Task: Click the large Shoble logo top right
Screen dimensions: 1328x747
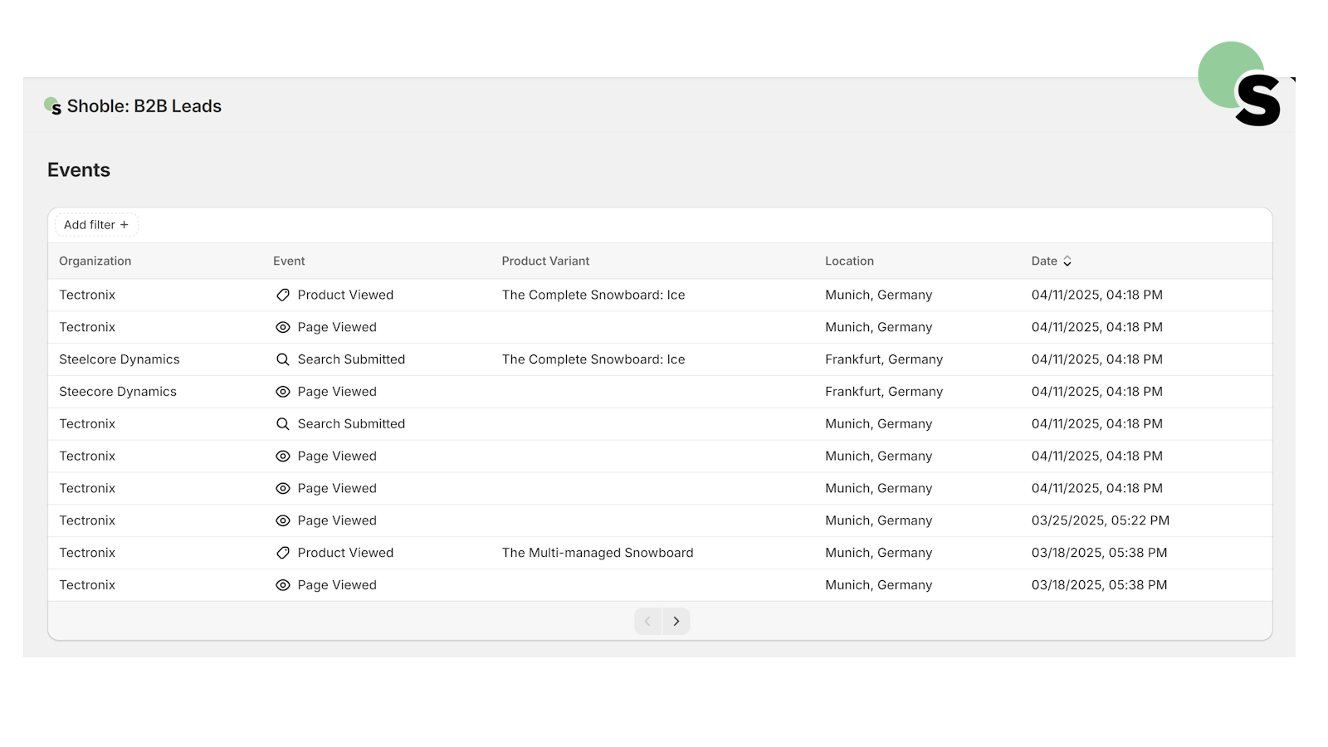Action: (1239, 84)
